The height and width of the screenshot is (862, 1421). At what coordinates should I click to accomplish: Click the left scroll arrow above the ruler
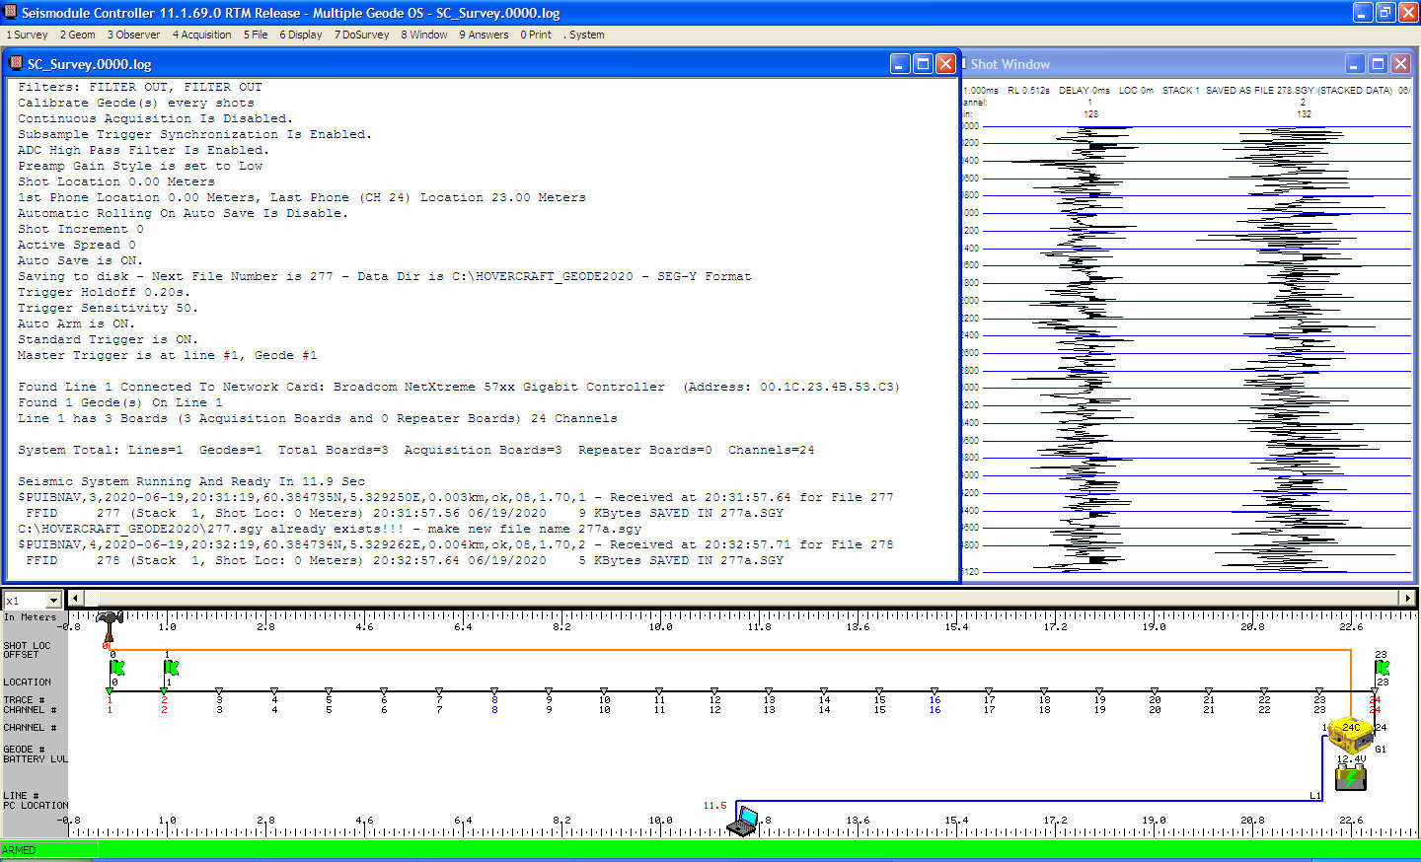76,598
